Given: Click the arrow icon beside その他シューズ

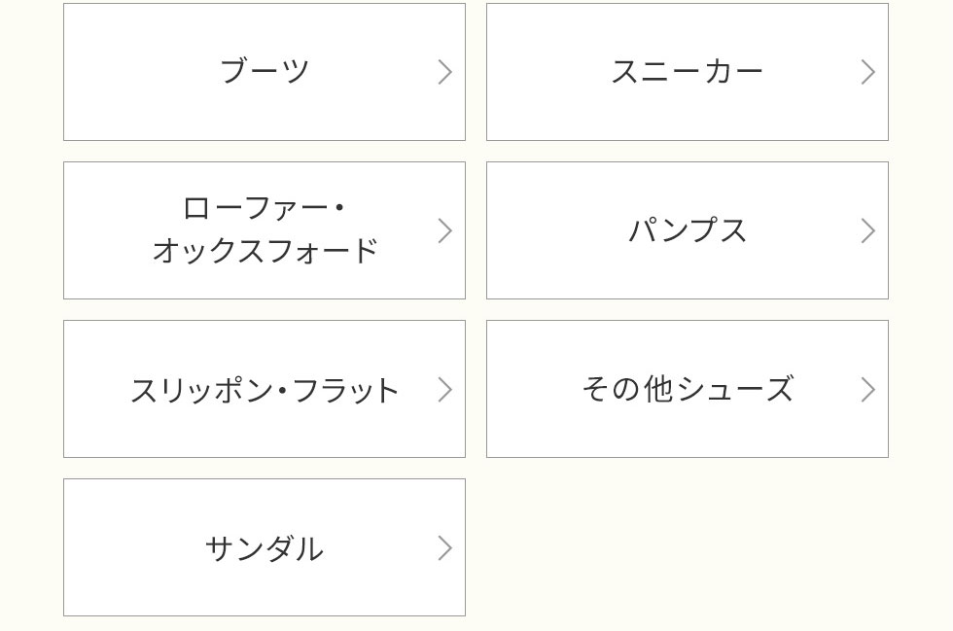Looking at the screenshot, I should pyautogui.click(x=867, y=390).
